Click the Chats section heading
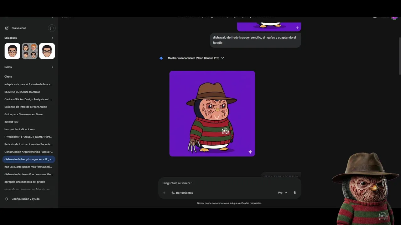This screenshot has height=225, width=401. (8, 77)
